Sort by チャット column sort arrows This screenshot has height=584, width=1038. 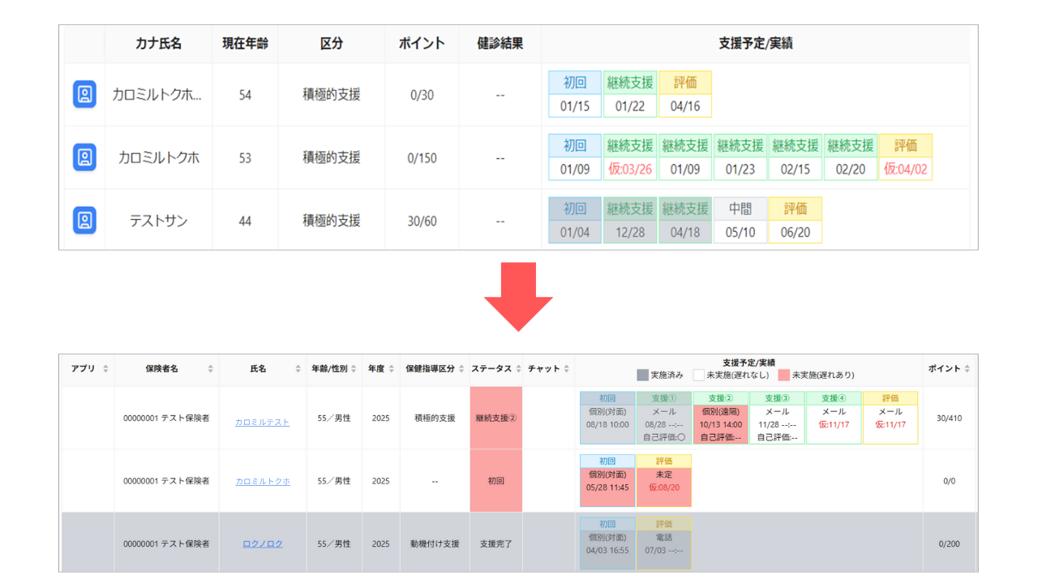(567, 369)
